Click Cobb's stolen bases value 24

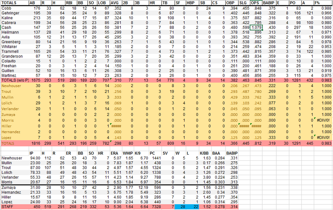208,8
